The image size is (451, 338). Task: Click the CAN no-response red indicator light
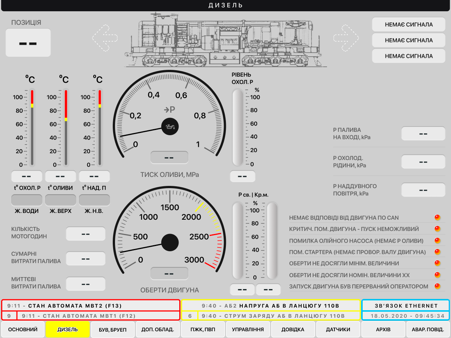pos(437,218)
